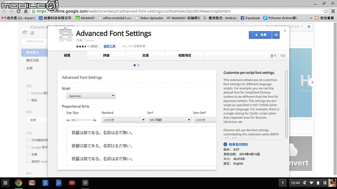The width and height of the screenshot is (337, 189).
Task: Click input method 注 indicator
Action: tap(325, 183)
